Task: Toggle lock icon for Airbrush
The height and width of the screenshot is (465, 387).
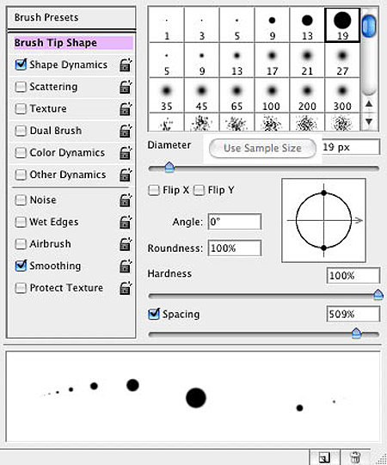Action: pyautogui.click(x=126, y=244)
